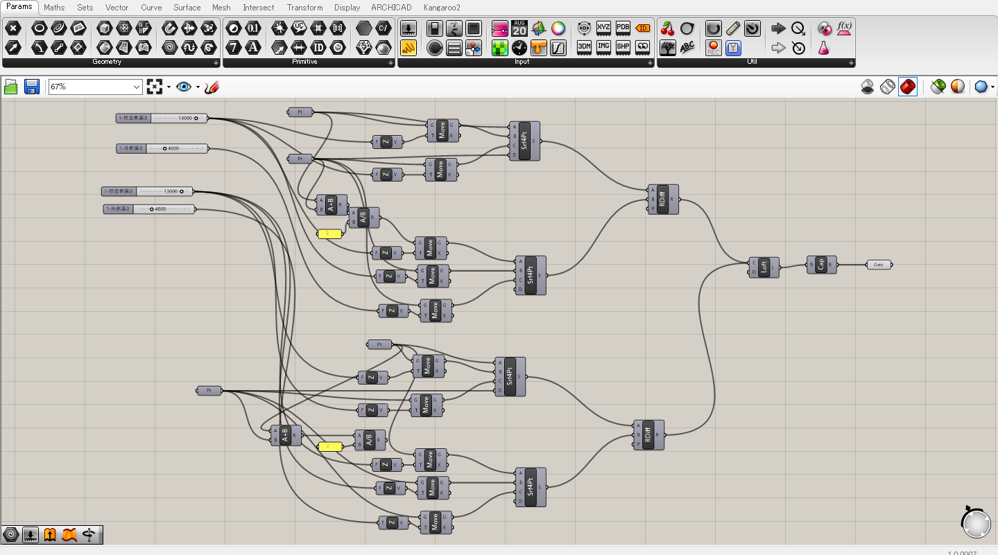
Task: Expand the Input panel with its plus
Action: point(651,62)
